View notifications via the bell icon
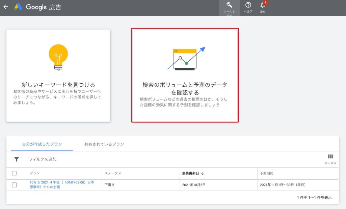 [x=263, y=7]
